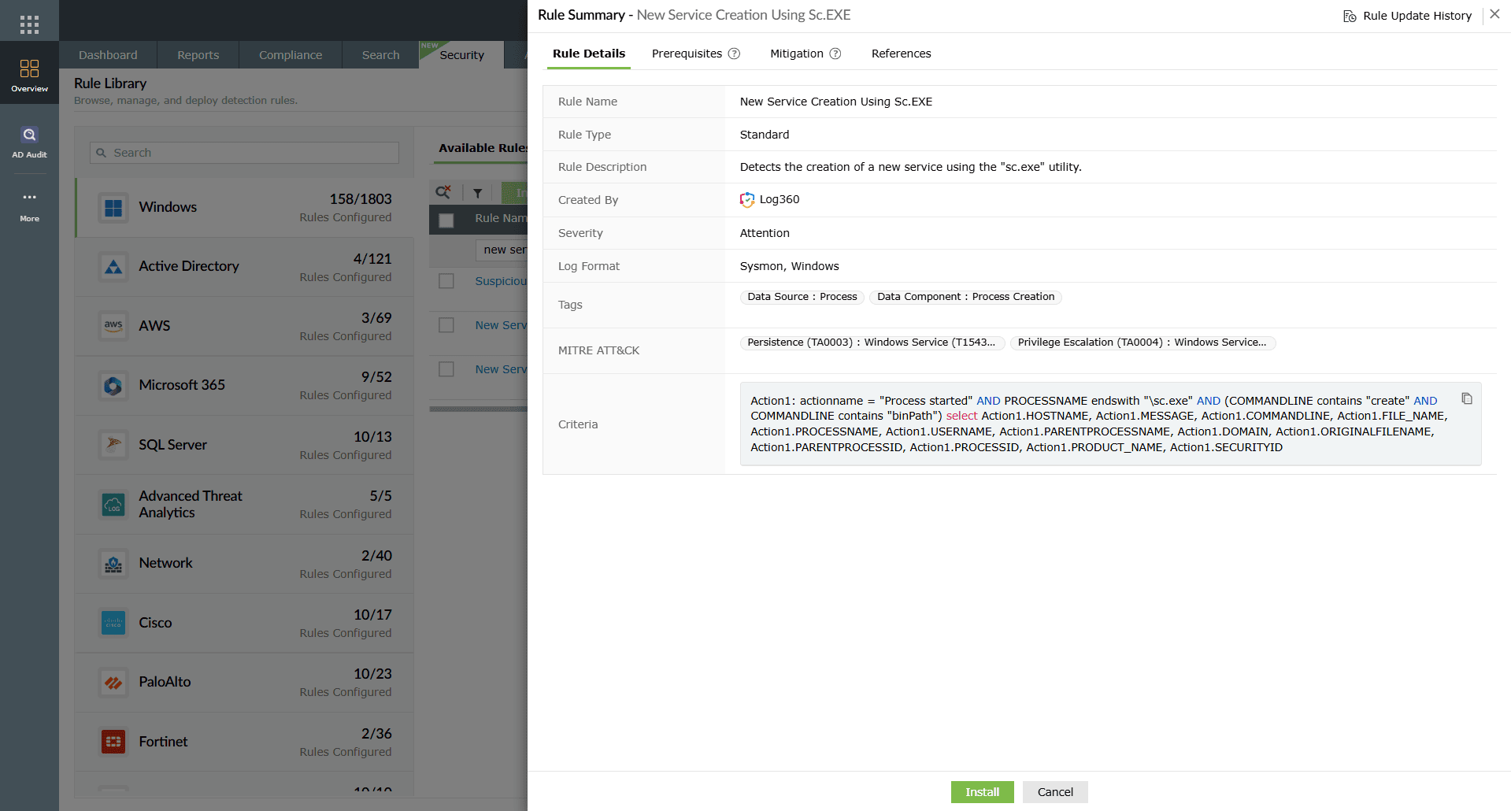The image size is (1511, 811).
Task: Switch to the References tab
Action: 901,54
